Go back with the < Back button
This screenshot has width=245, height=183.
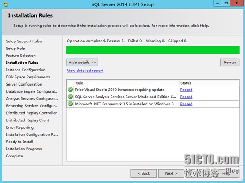pos(144,173)
